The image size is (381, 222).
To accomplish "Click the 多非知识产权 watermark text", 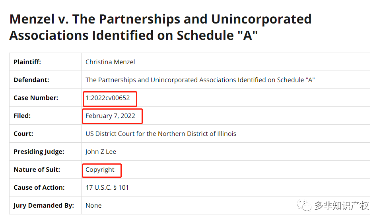I will (x=342, y=205).
